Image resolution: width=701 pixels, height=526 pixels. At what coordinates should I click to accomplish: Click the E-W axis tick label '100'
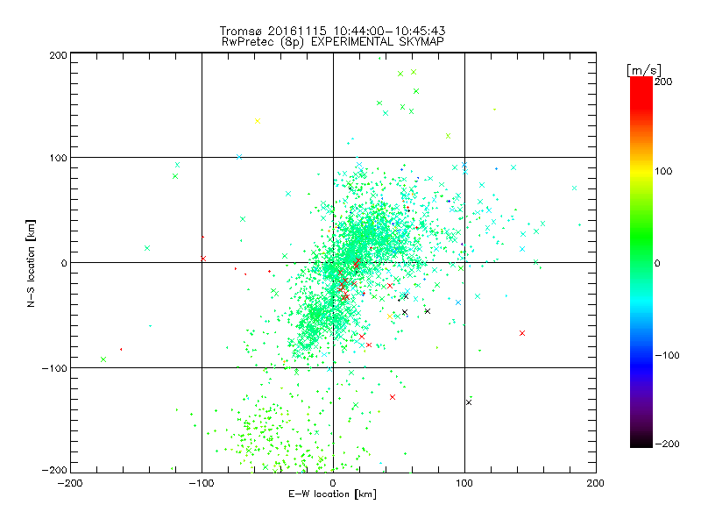click(x=464, y=483)
